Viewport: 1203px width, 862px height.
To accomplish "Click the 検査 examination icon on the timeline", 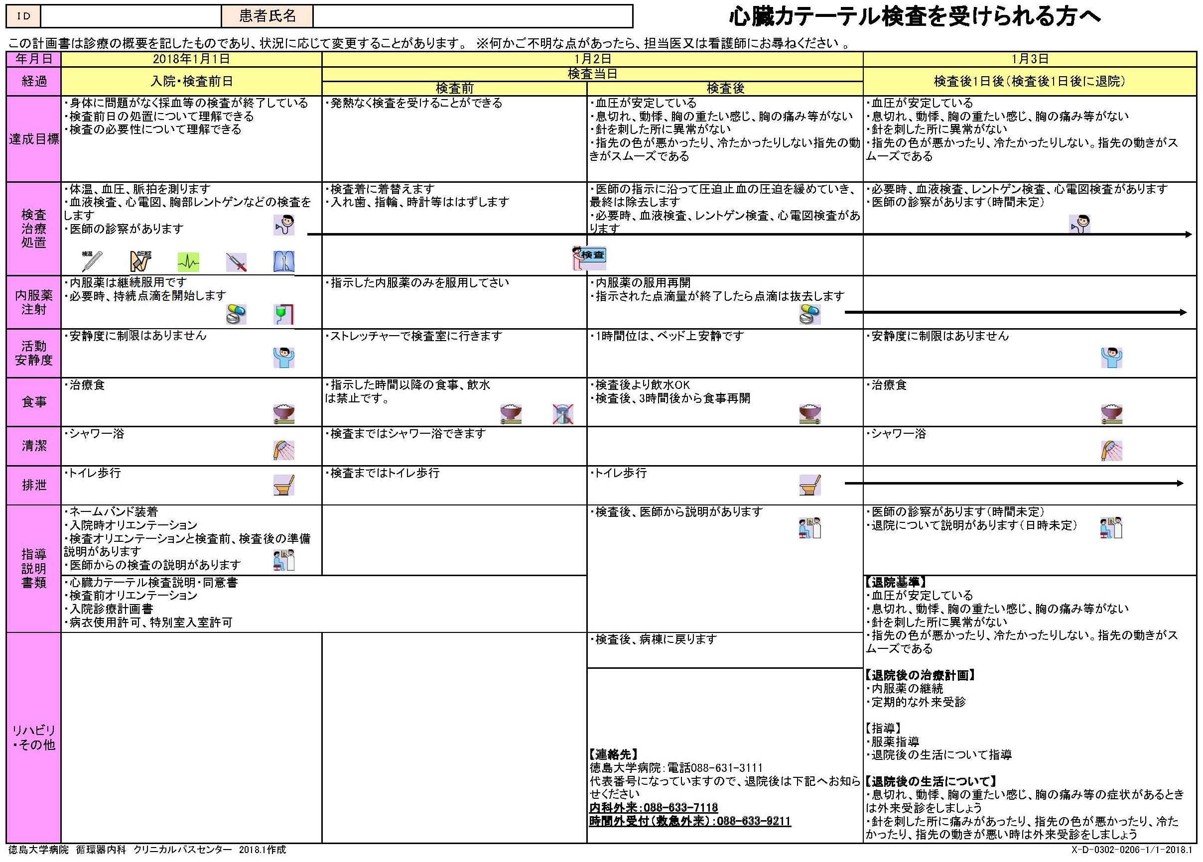I will point(589,257).
